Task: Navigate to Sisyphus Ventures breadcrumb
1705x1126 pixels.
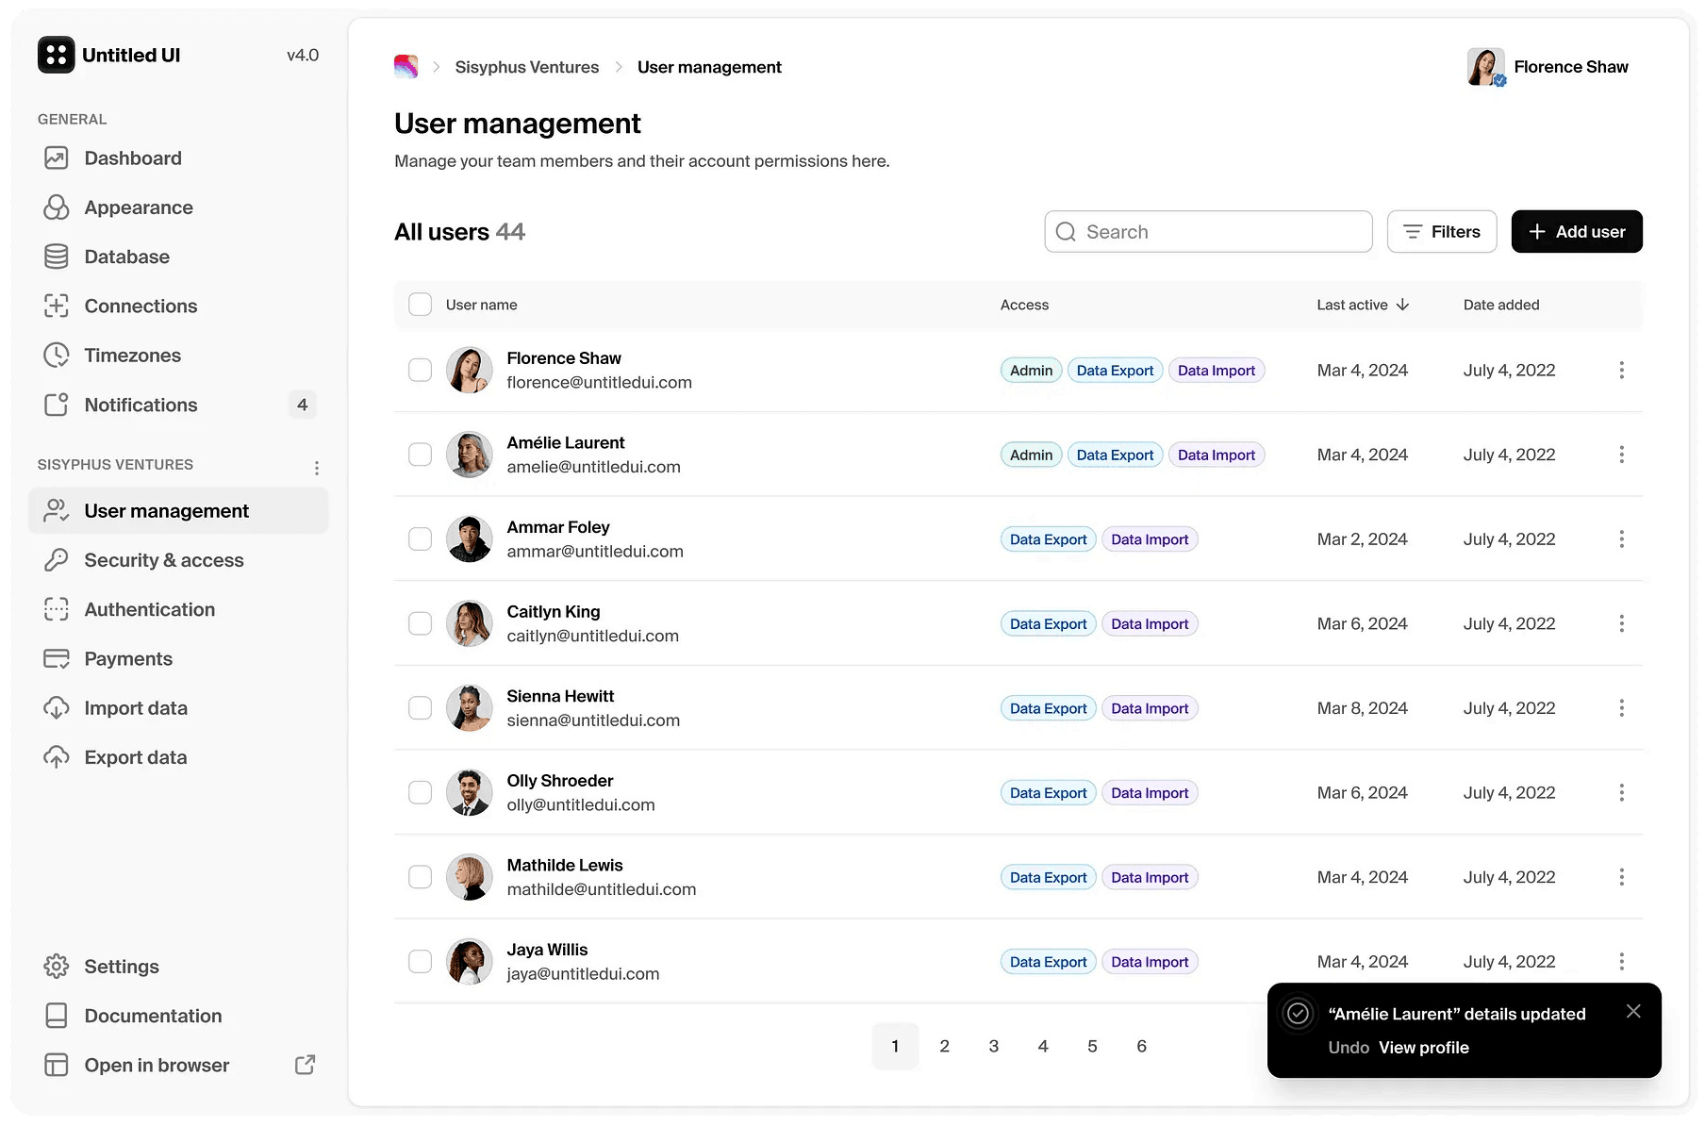Action: (527, 67)
